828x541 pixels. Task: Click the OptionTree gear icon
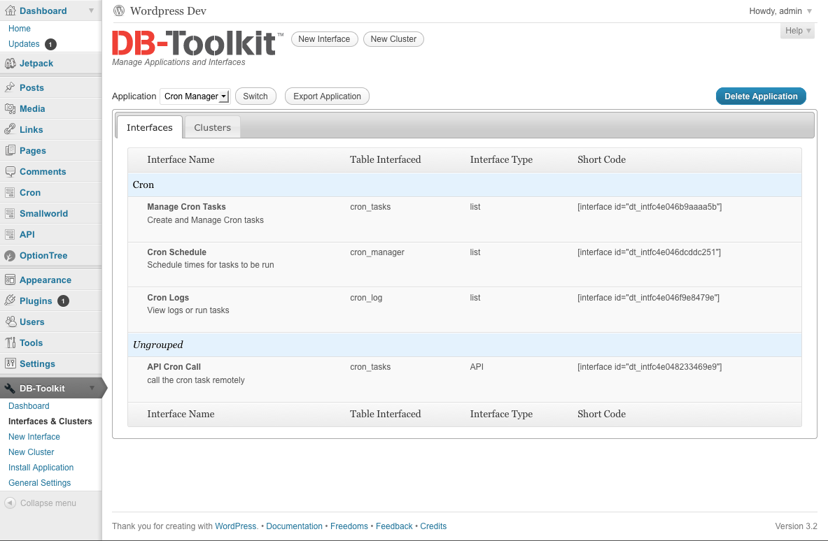click(10, 256)
